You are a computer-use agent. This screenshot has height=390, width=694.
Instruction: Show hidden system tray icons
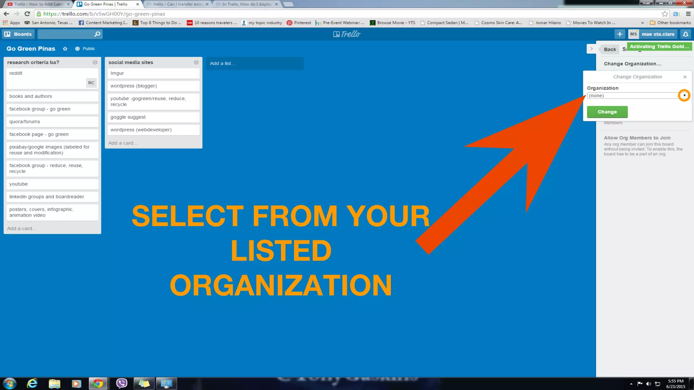pyautogui.click(x=631, y=384)
